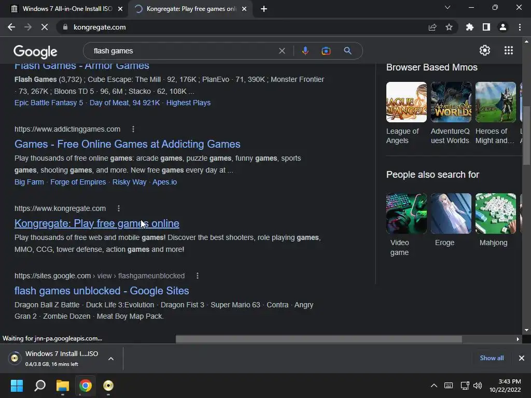Select the Video game related search thumbnail

click(407, 214)
